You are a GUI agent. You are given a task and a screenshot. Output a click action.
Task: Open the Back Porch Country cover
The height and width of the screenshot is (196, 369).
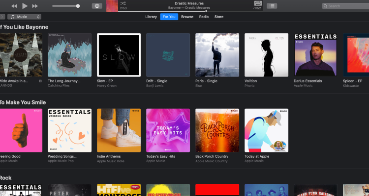click(x=217, y=130)
